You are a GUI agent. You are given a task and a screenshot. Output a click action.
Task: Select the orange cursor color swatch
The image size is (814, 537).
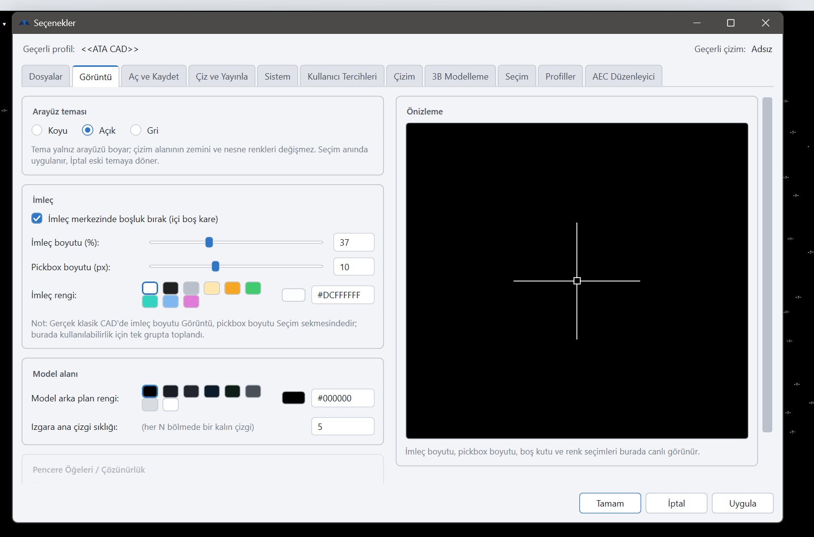coord(232,288)
